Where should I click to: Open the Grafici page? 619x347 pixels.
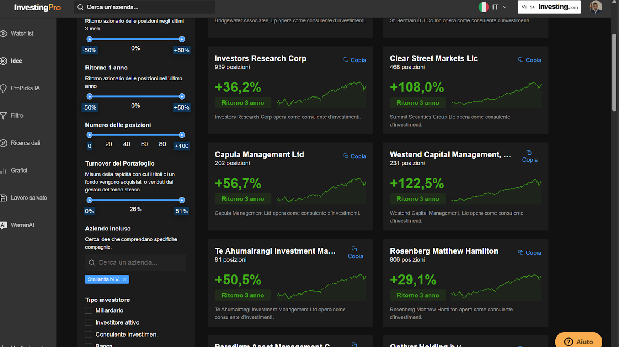(x=19, y=171)
